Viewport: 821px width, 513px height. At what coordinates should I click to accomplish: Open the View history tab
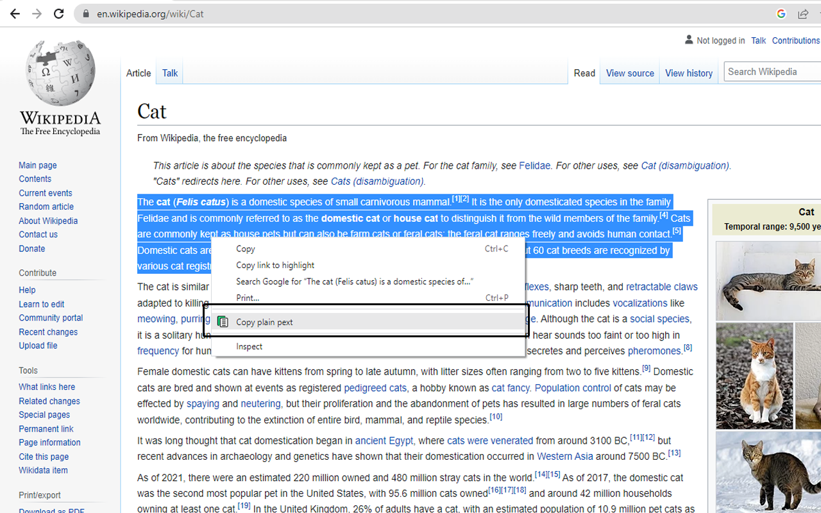pos(689,73)
